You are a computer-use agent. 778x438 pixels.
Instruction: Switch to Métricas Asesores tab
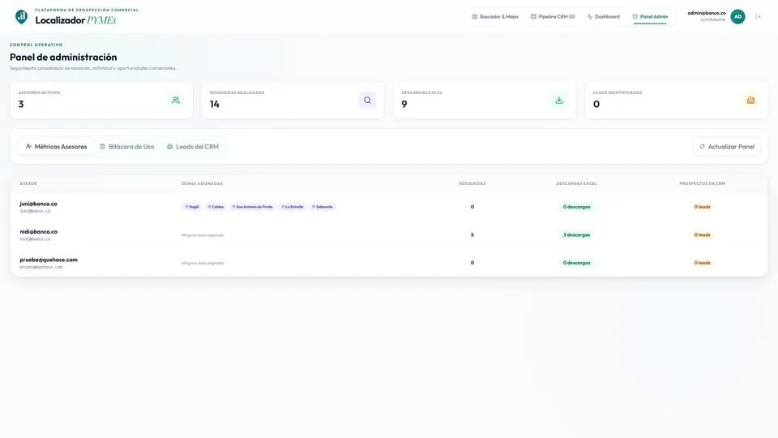(x=56, y=147)
